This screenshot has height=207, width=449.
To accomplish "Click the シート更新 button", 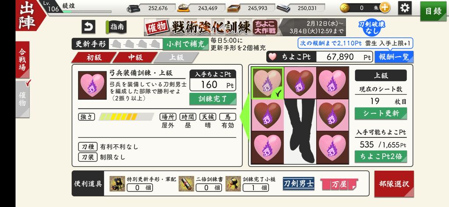I will [381, 113].
